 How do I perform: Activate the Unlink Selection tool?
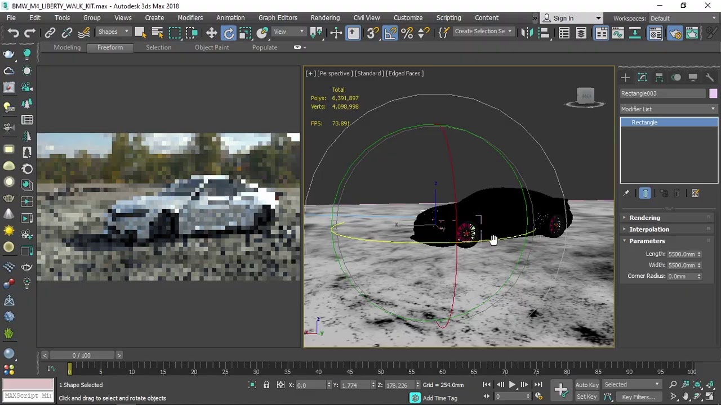(x=67, y=33)
